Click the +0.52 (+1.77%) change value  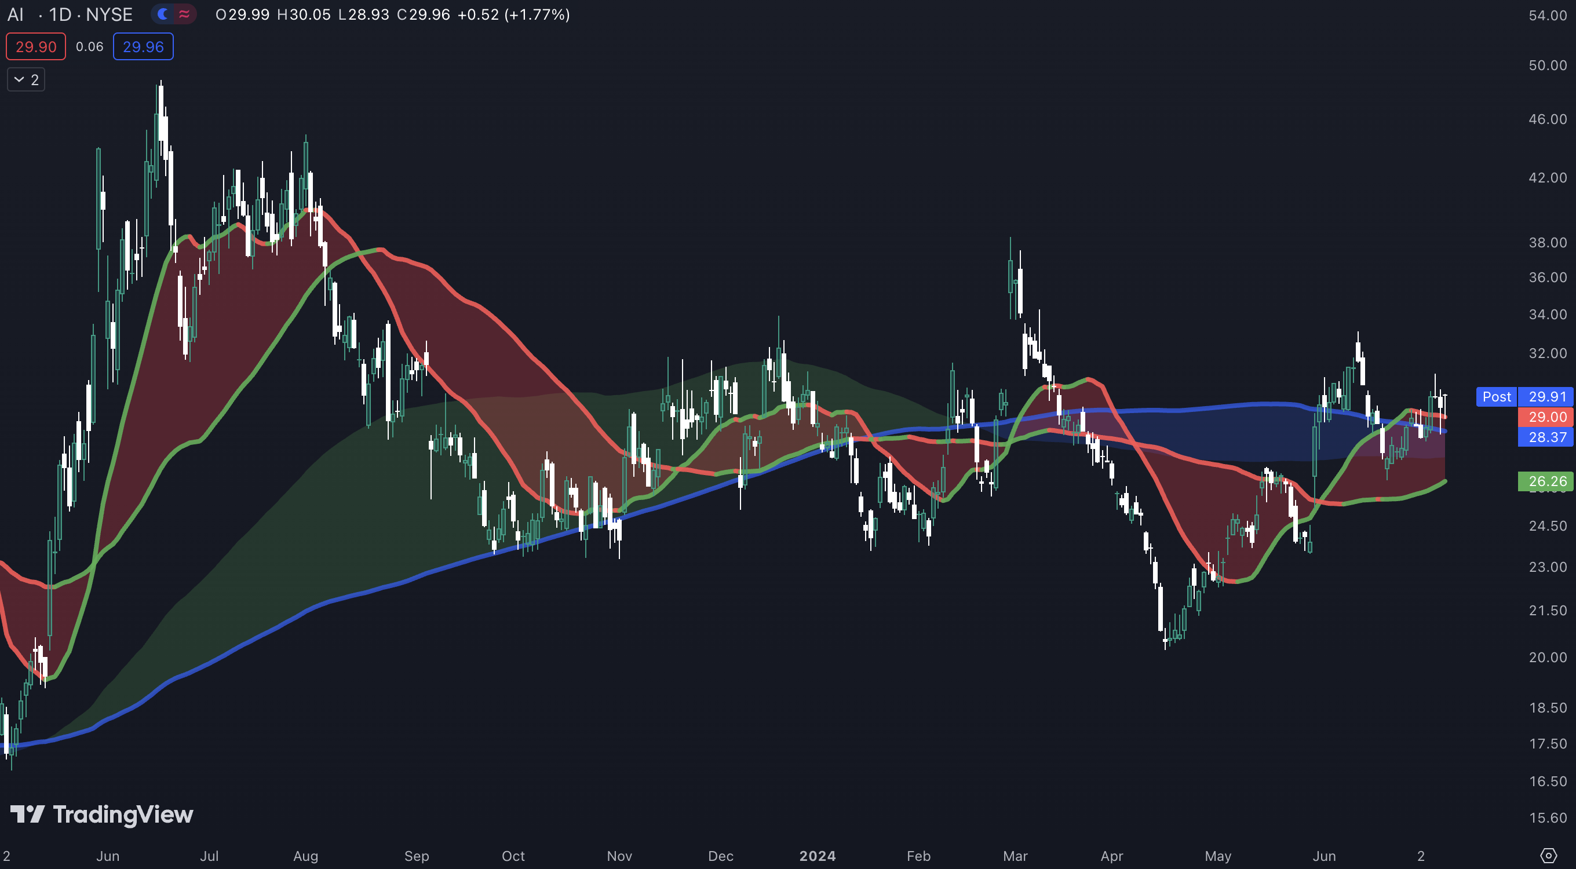[514, 14]
